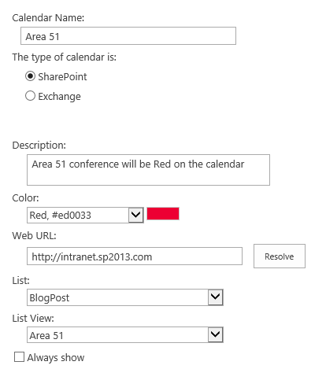Click the 'Red, #ed0033' text in Color selector
The image size is (326, 380).
coord(61,216)
